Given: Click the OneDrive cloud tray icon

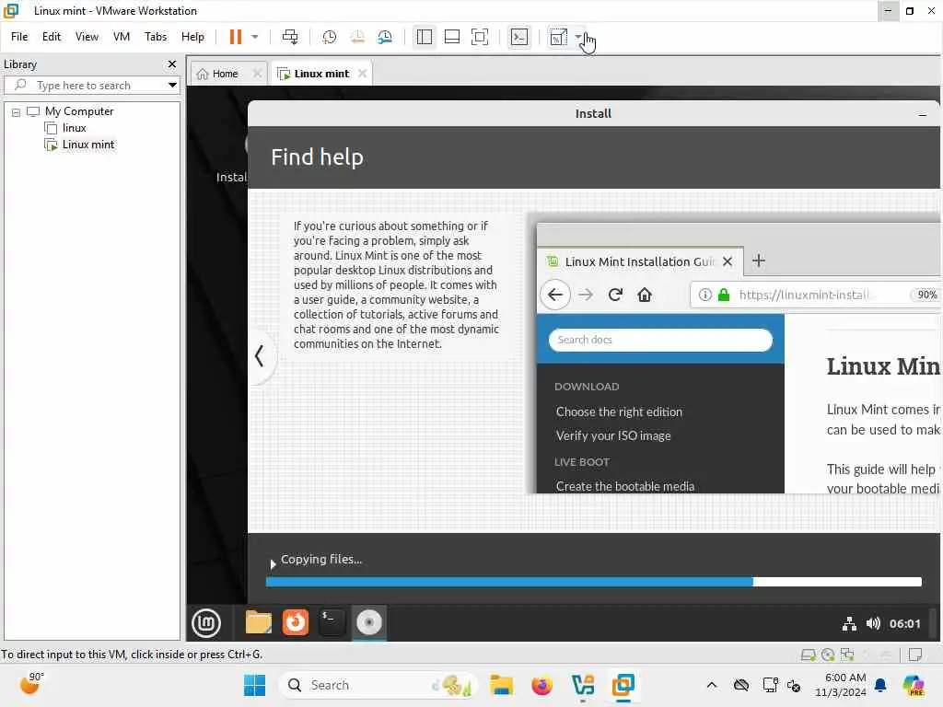Looking at the screenshot, I should (x=741, y=685).
